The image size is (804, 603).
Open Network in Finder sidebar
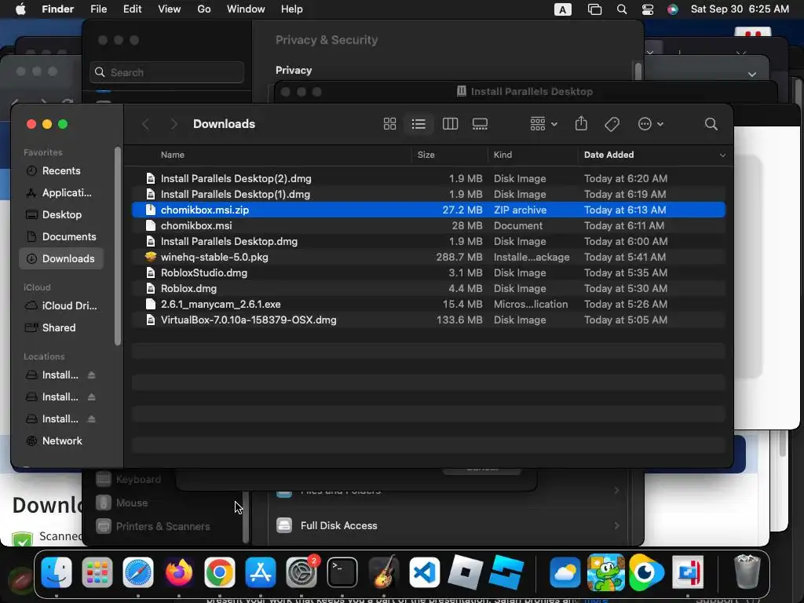[x=61, y=441]
